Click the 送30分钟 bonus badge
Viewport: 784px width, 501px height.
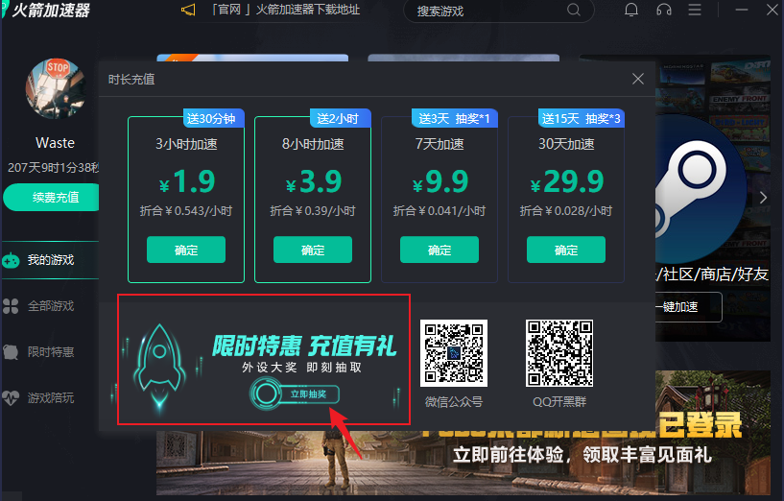point(213,118)
